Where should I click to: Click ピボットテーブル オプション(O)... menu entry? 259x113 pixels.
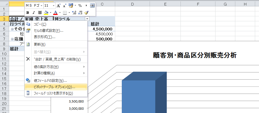[56, 87]
